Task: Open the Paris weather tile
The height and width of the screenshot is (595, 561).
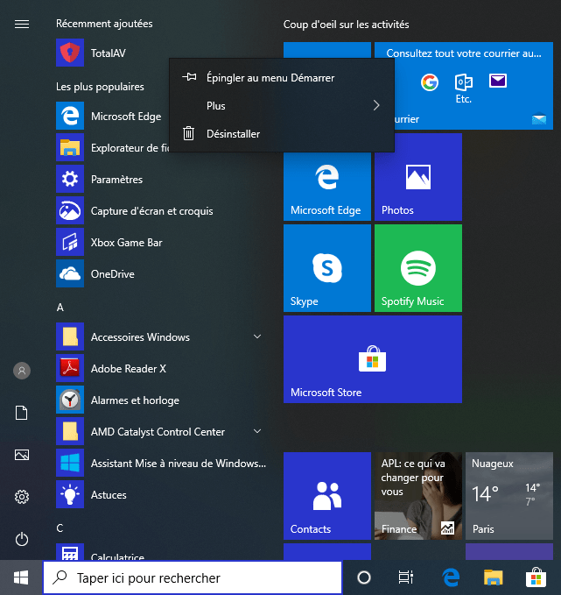Action: [x=509, y=496]
